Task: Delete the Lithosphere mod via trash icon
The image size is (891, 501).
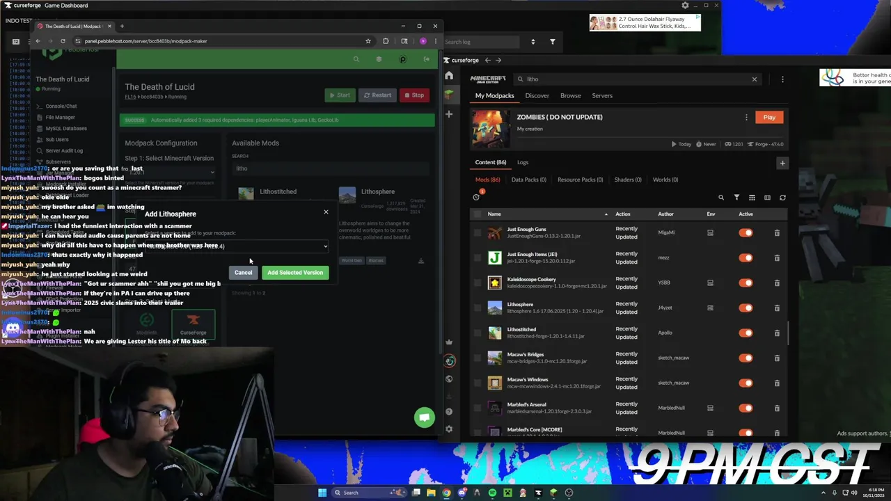Action: pyautogui.click(x=777, y=308)
